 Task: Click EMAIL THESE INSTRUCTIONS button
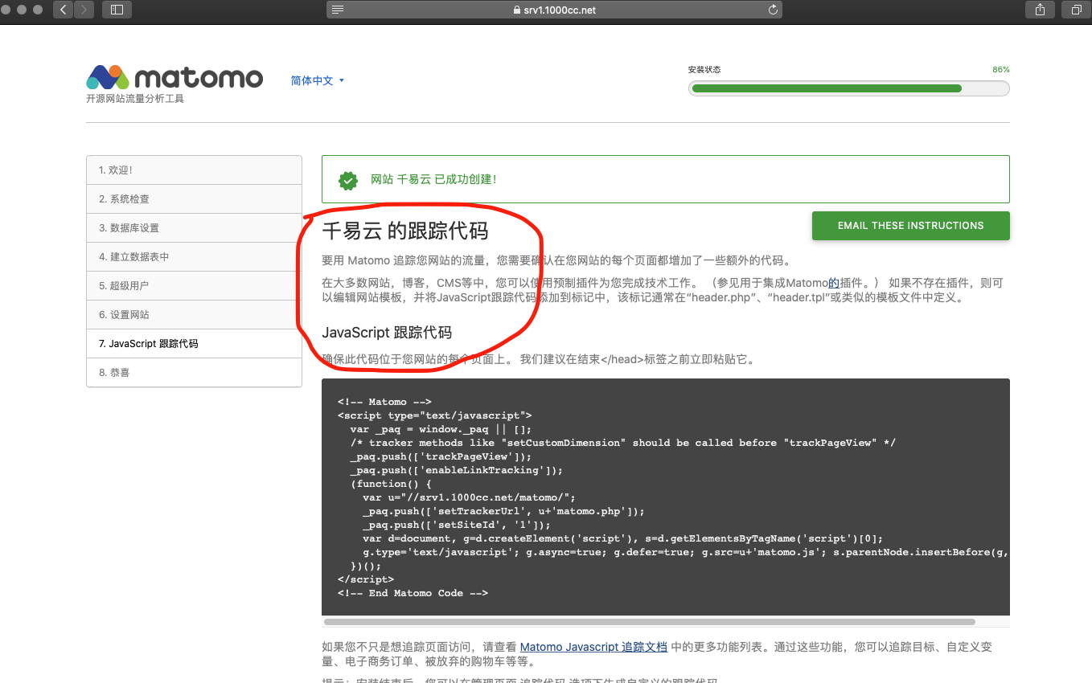(910, 226)
